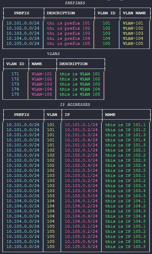
Task: Select the "thi is prefix 102" description
Action: pyautogui.click(x=68, y=28)
